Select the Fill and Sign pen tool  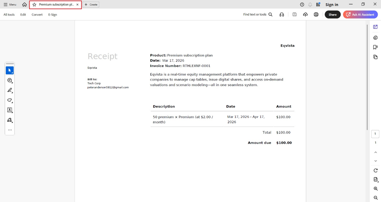pyautogui.click(x=10, y=120)
